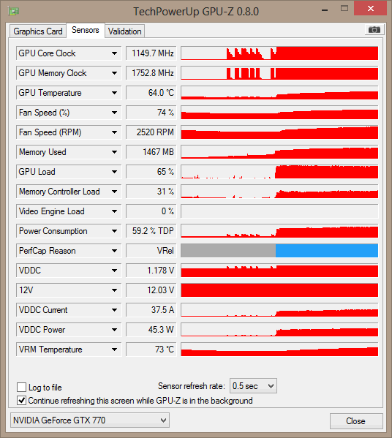Screen dimensions: 392x438
Task: Click the 12.03 V value
Action: [x=151, y=290]
